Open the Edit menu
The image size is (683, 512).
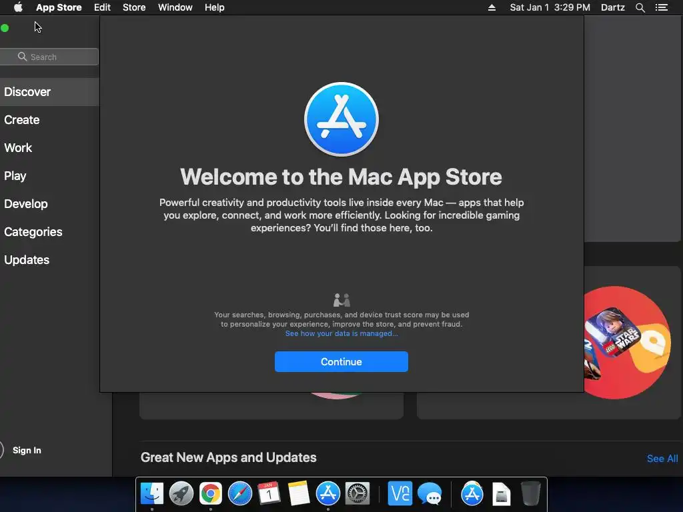click(102, 7)
